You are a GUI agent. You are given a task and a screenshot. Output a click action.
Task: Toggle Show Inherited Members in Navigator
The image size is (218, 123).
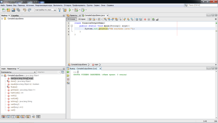click(x=4, y=117)
